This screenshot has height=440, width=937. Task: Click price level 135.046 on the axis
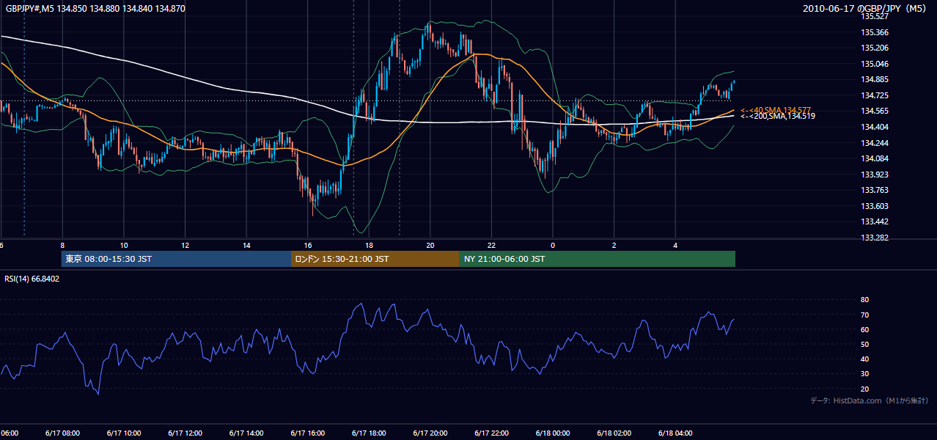click(874, 64)
